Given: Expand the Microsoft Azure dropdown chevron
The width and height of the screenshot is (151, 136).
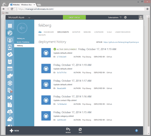Looking at the screenshot, I should [x=29, y=18].
